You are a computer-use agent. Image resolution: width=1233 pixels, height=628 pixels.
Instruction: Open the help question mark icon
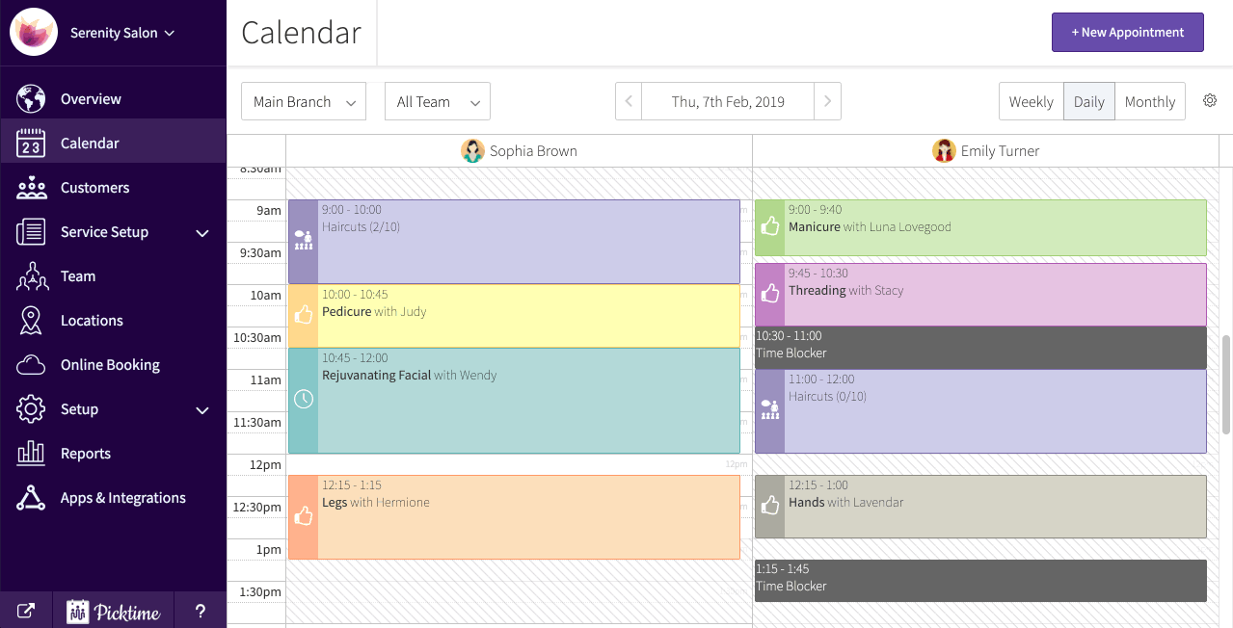[x=201, y=611]
